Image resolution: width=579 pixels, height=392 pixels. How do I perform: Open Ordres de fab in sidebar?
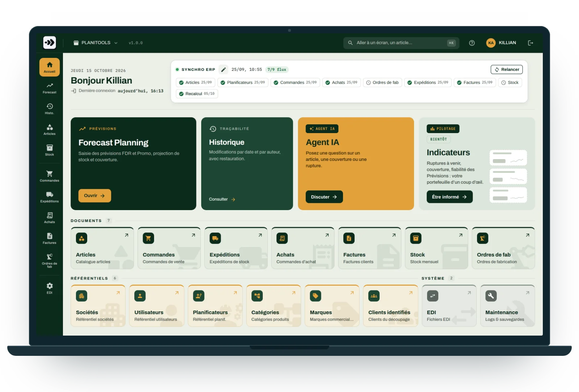[50, 260]
